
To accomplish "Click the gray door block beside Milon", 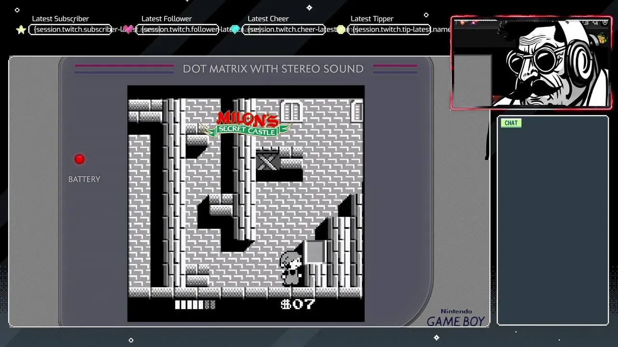I will coord(314,252).
